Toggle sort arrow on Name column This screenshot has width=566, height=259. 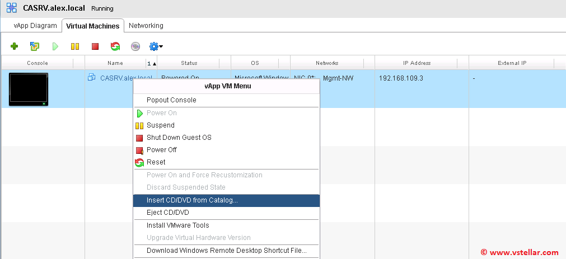pyautogui.click(x=152, y=63)
